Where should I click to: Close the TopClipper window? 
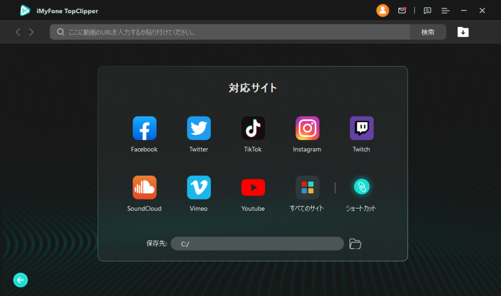pos(482,11)
